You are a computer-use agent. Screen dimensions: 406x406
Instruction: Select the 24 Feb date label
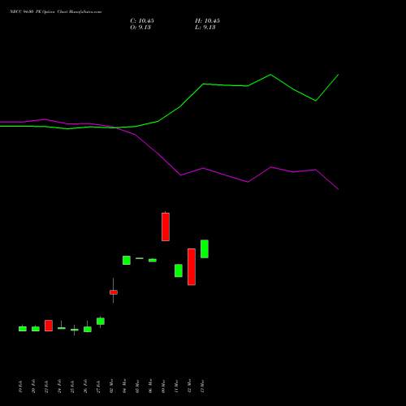coord(59,387)
